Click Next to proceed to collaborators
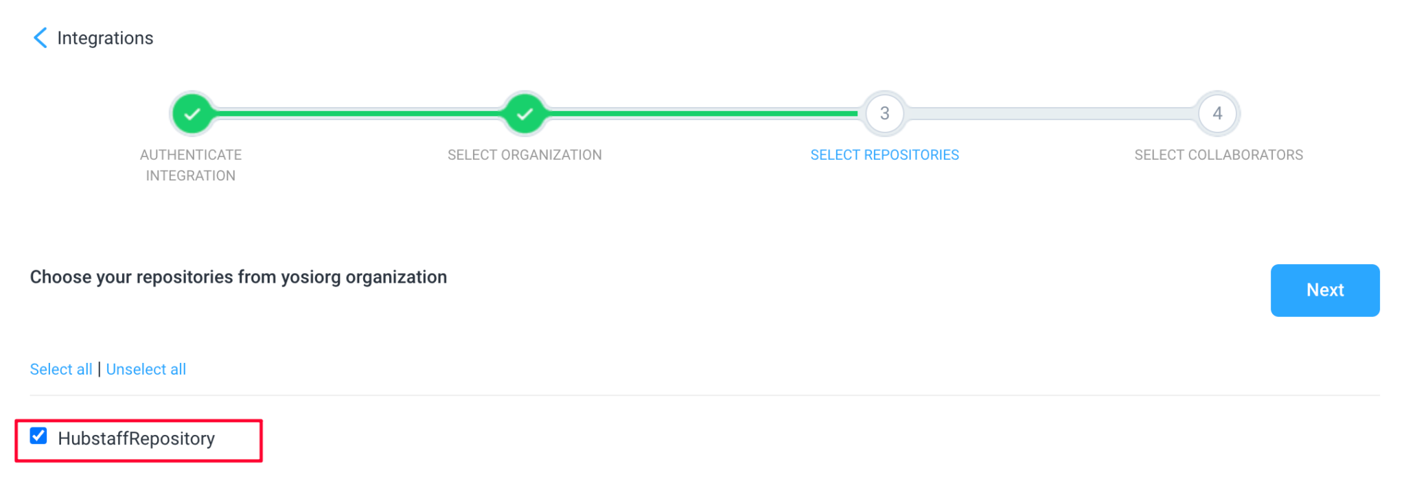The height and width of the screenshot is (483, 1406). click(1325, 290)
